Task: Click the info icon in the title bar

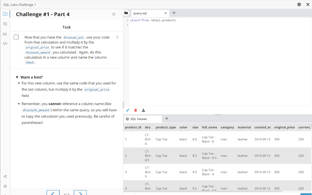Action: coord(300,5)
